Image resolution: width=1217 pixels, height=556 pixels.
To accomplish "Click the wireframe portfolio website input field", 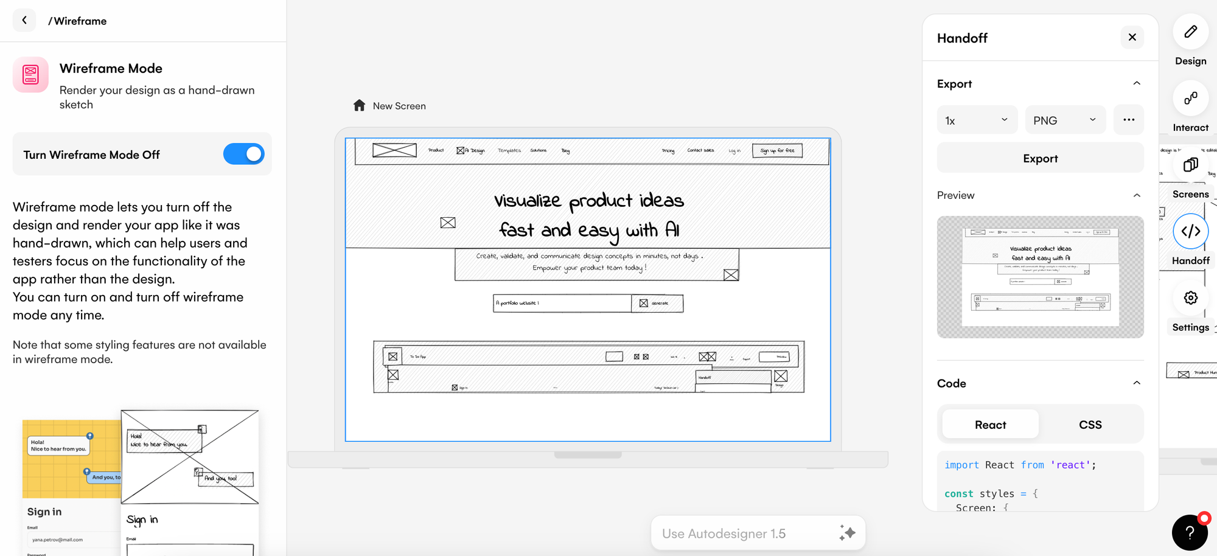I will click(x=562, y=303).
